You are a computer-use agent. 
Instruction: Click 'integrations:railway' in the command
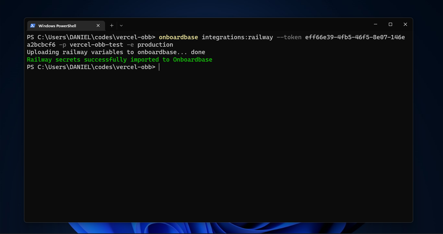237,37
